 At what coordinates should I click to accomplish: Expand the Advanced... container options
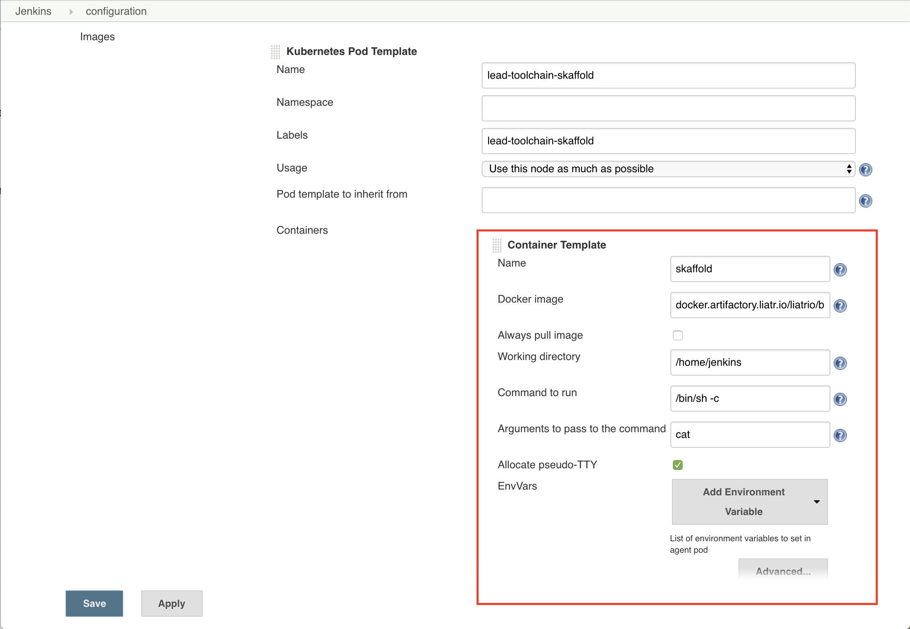pos(782,571)
